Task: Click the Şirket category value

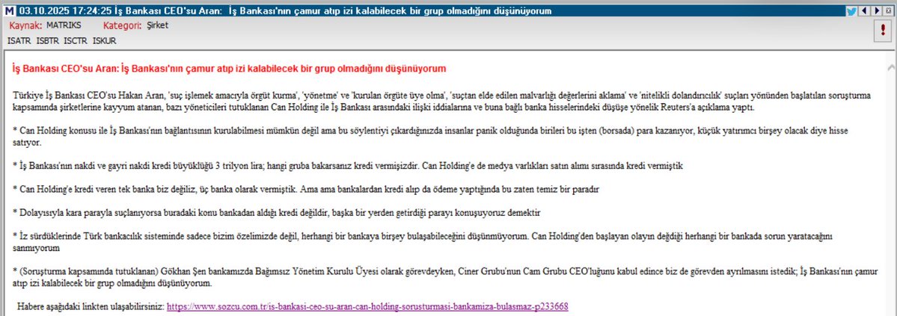Action: coord(157,25)
